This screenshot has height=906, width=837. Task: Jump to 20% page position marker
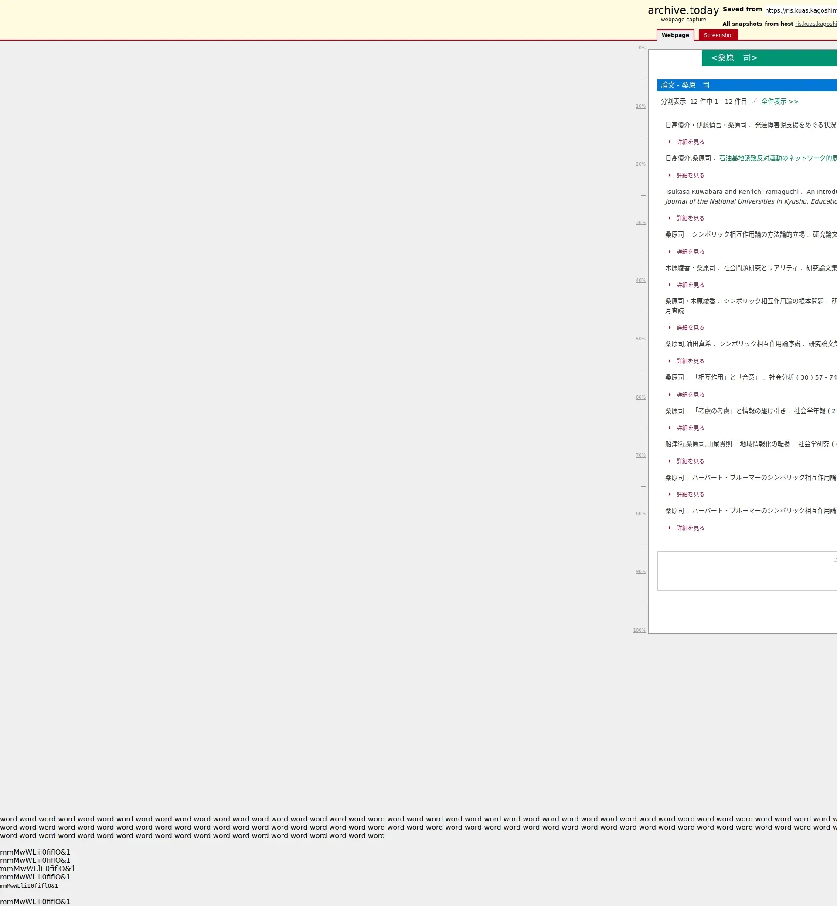[x=640, y=164]
